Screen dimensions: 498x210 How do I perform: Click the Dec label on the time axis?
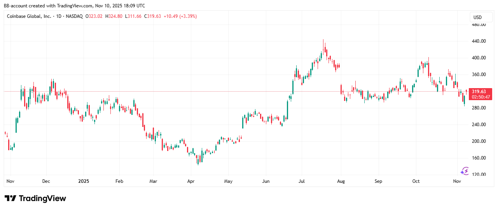click(x=46, y=181)
